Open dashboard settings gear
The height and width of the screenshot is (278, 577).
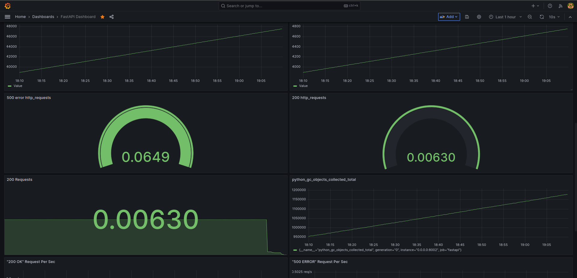(x=479, y=17)
